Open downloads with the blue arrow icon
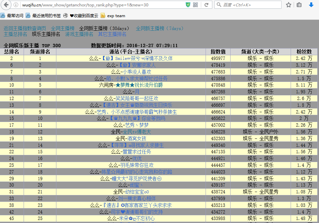 [x=311, y=5]
